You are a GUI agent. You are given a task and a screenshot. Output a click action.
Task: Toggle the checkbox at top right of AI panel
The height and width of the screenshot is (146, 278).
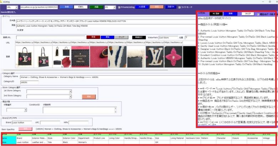258,14
